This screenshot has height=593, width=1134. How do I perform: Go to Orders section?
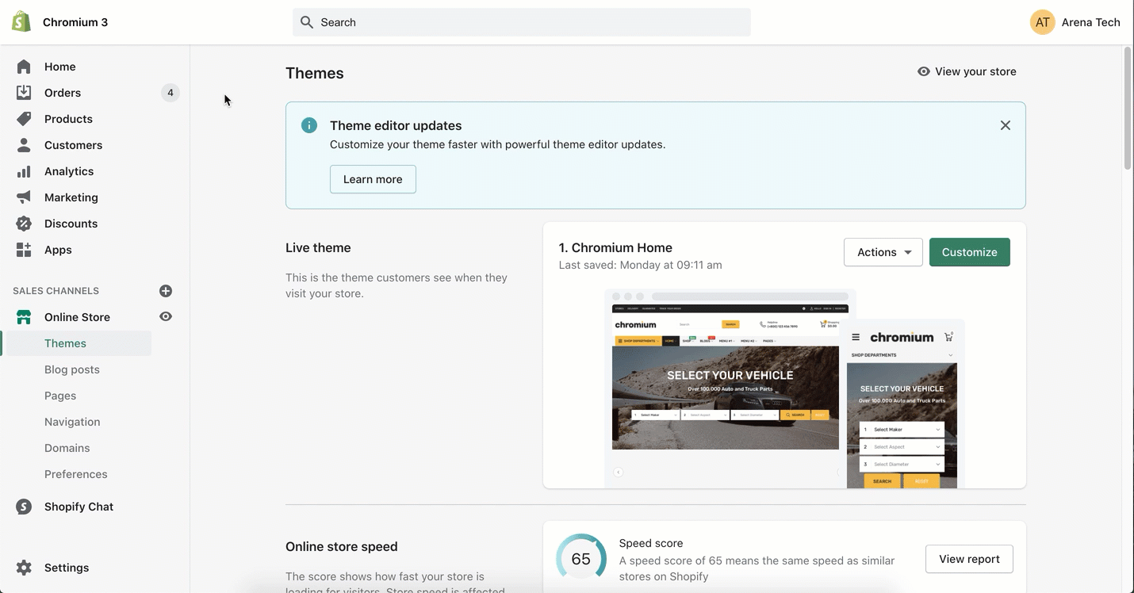point(63,93)
